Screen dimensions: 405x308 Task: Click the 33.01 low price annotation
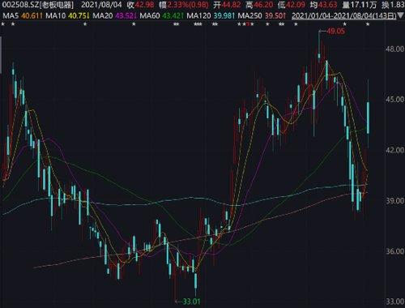coord(191,302)
